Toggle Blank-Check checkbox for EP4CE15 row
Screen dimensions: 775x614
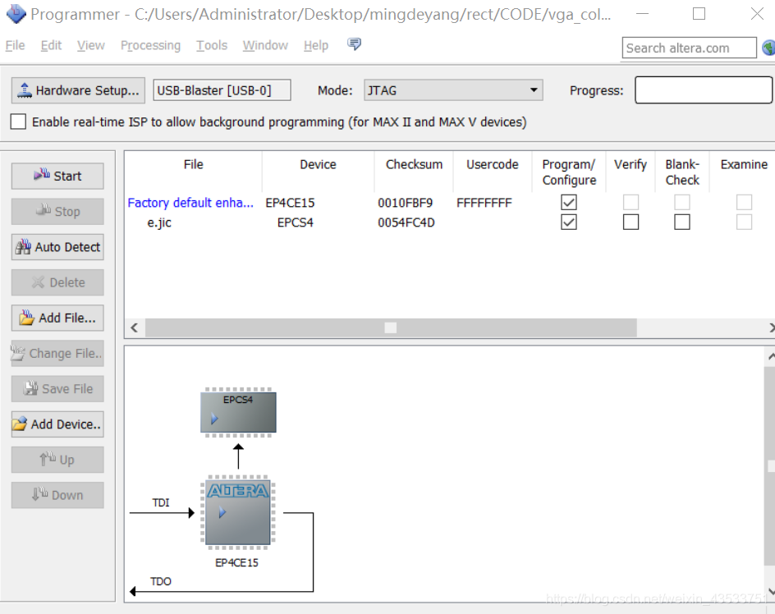(x=682, y=202)
